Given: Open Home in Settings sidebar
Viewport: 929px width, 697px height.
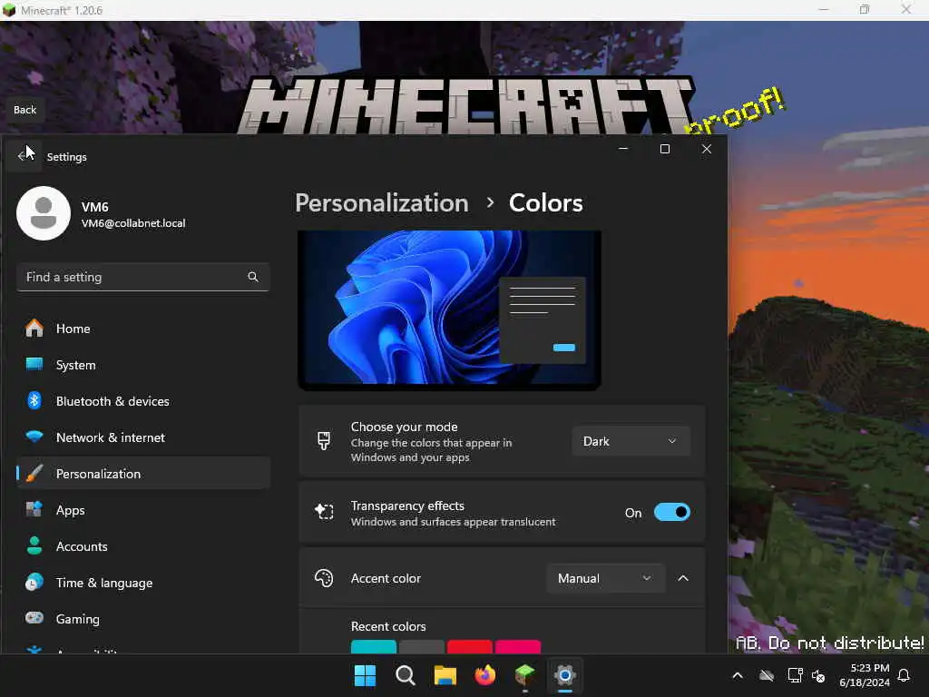Looking at the screenshot, I should [x=142, y=329].
